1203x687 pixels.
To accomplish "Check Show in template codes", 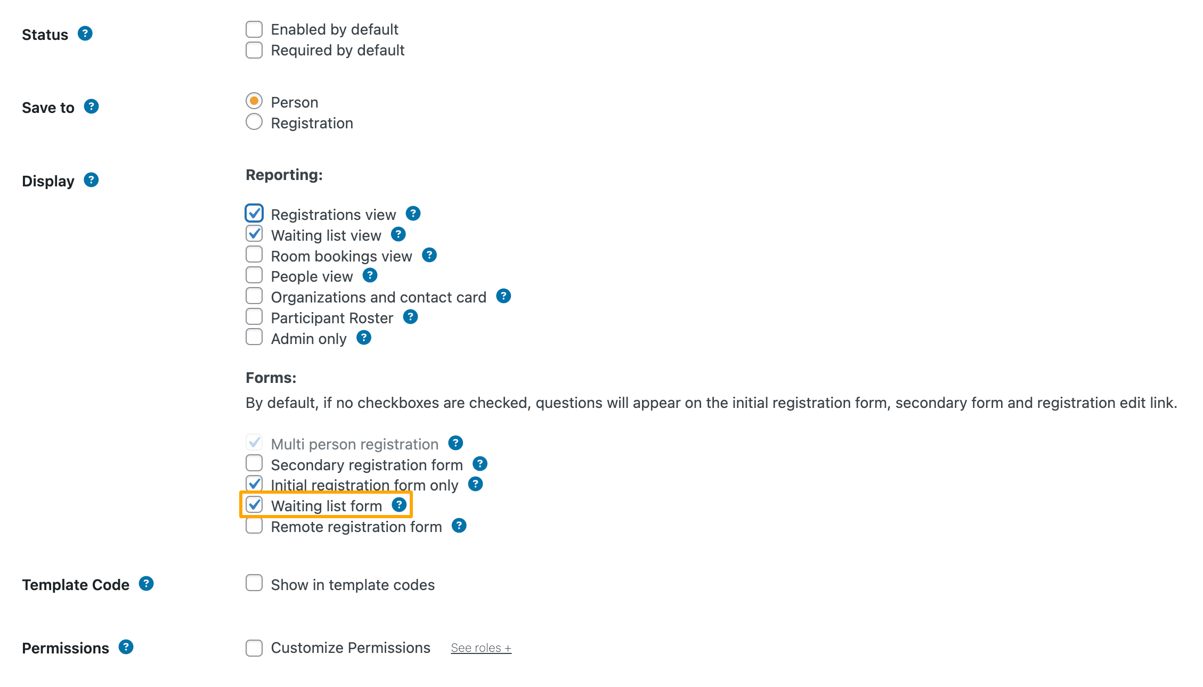I will pos(254,583).
